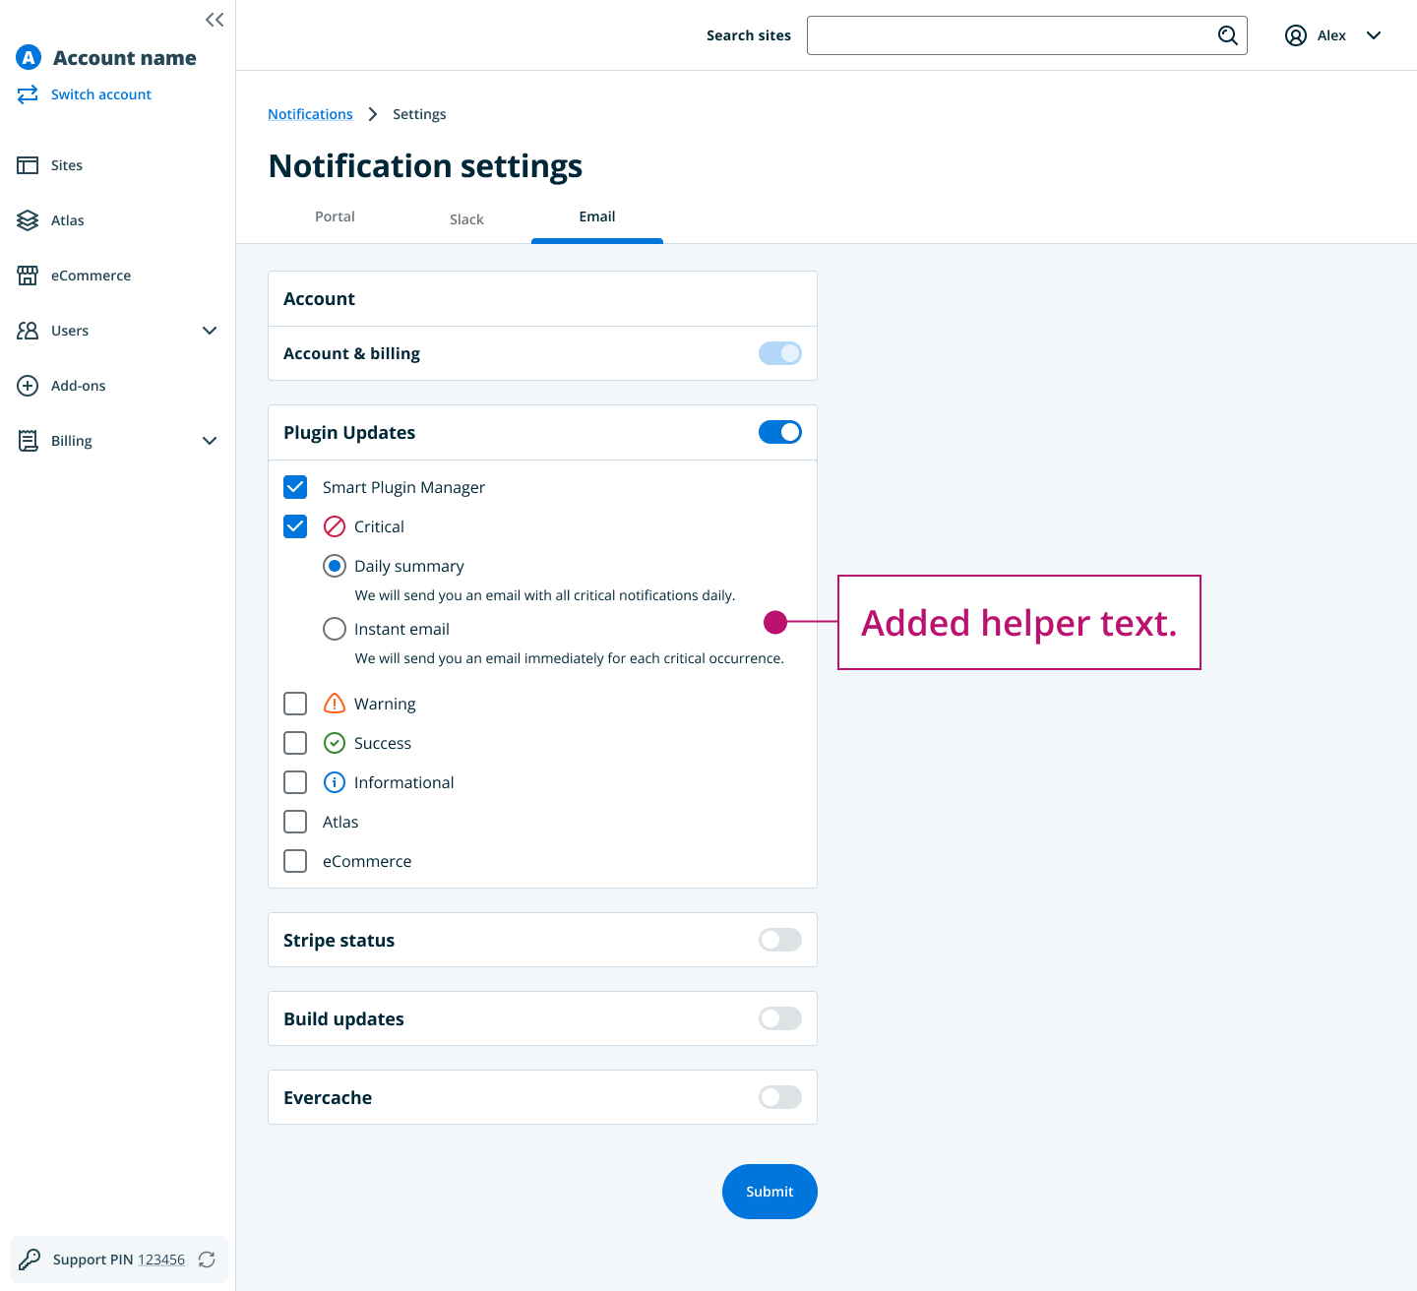Click the Add-ons plus circle icon
Viewport: 1417px width, 1291px height.
(28, 386)
